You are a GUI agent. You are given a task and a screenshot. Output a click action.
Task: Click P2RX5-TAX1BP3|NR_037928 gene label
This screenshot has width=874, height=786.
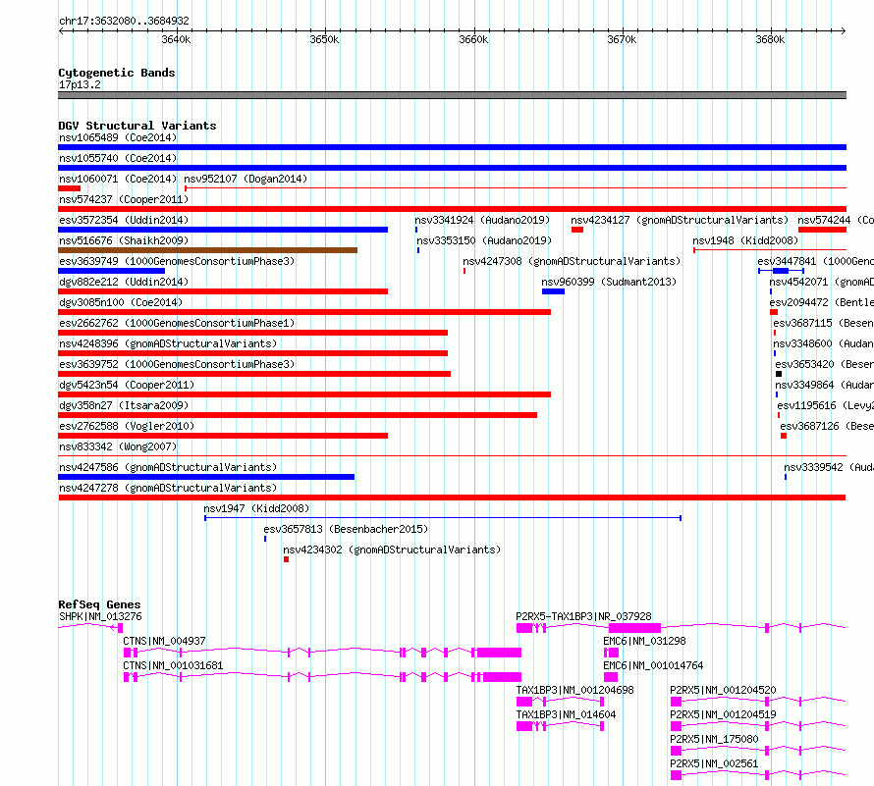[x=583, y=616]
